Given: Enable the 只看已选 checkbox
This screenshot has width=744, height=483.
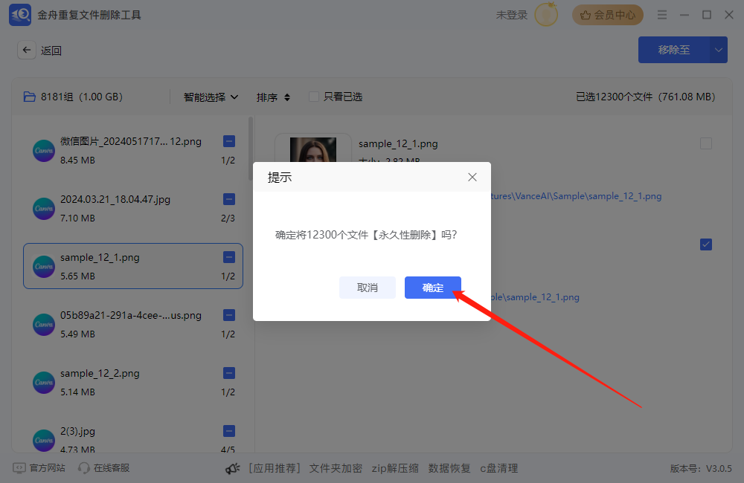Looking at the screenshot, I should (x=312, y=97).
